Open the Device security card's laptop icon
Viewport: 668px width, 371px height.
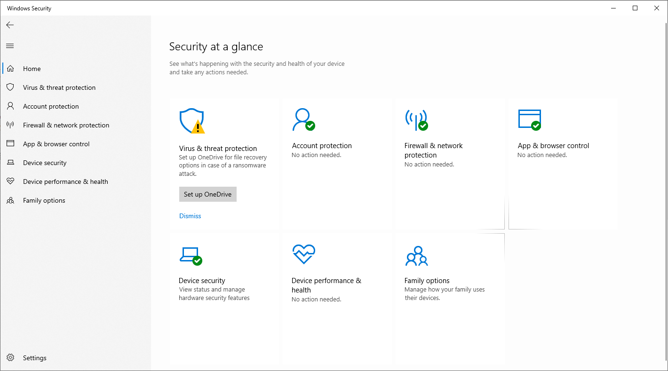(x=191, y=256)
